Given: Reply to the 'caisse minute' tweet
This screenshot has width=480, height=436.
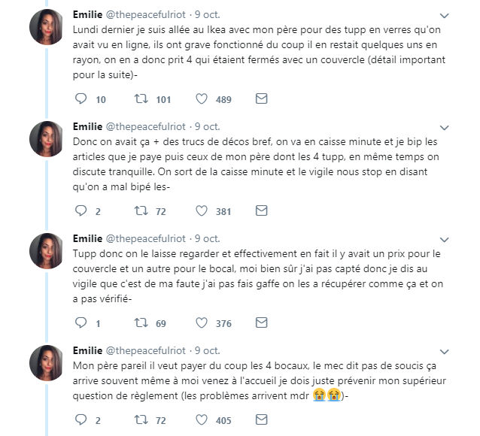Looking at the screenshot, I should 81,210.
